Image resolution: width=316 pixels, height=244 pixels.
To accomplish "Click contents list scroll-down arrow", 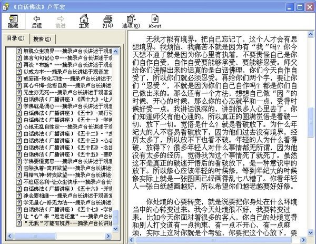I will click(x=115, y=229).
